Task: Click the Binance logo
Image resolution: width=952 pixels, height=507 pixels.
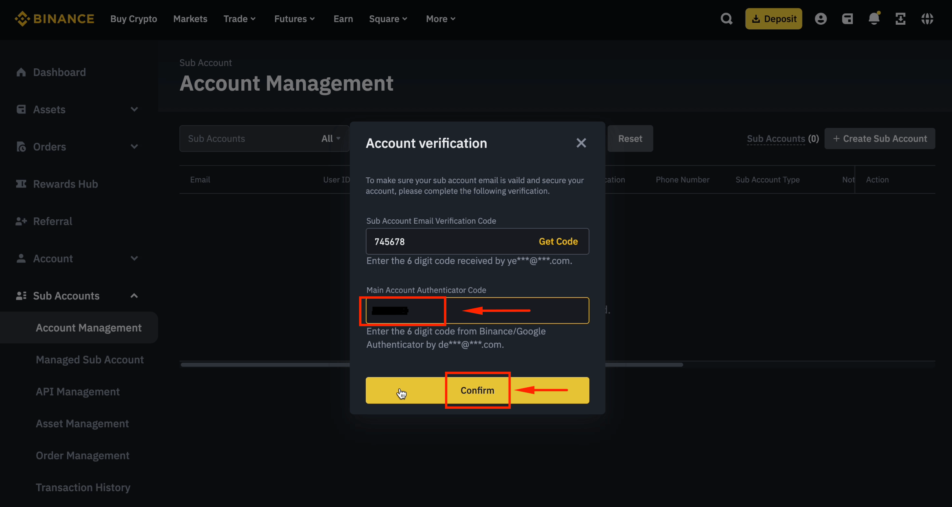Action: coord(55,19)
